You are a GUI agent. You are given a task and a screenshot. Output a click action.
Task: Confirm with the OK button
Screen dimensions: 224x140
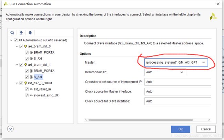pyautogui.click(x=181, y=129)
